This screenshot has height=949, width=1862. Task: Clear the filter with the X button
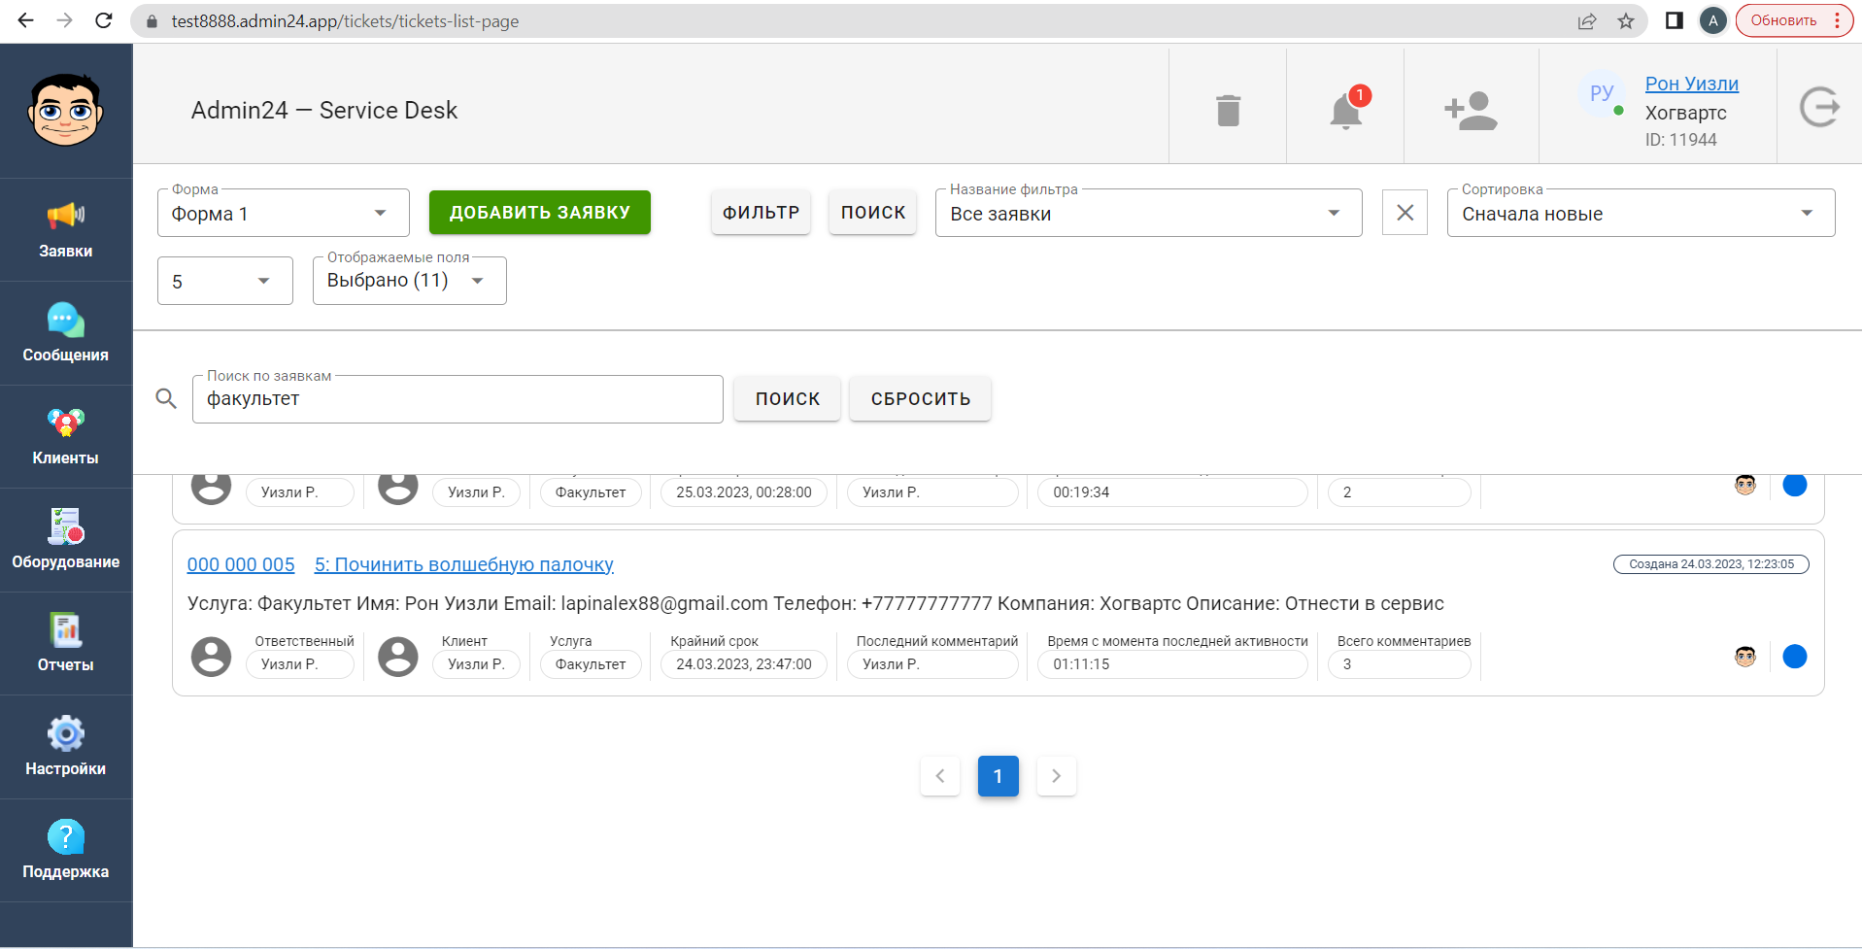(1405, 213)
